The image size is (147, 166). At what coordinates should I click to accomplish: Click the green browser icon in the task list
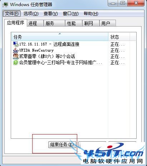(16, 62)
